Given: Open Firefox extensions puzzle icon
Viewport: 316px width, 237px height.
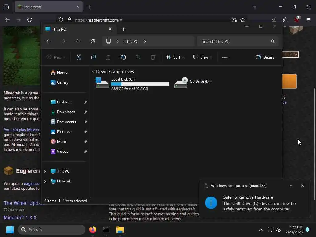Looking at the screenshot, I should point(285,20).
